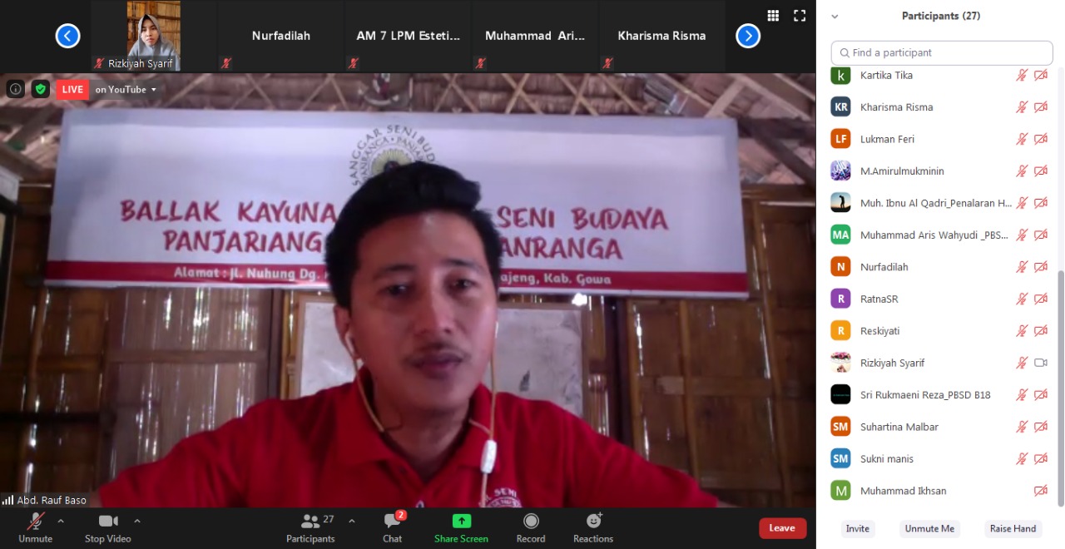Toggle the muted mic icon beside Kharisma Risma
Screen dimensions: 1065x549
tap(1022, 106)
